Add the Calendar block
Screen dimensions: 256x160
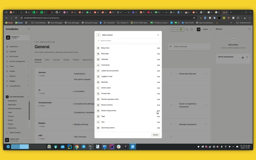tap(158, 60)
